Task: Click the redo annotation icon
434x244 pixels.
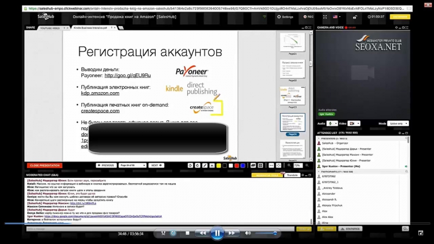Action: pyautogui.click(x=197, y=165)
